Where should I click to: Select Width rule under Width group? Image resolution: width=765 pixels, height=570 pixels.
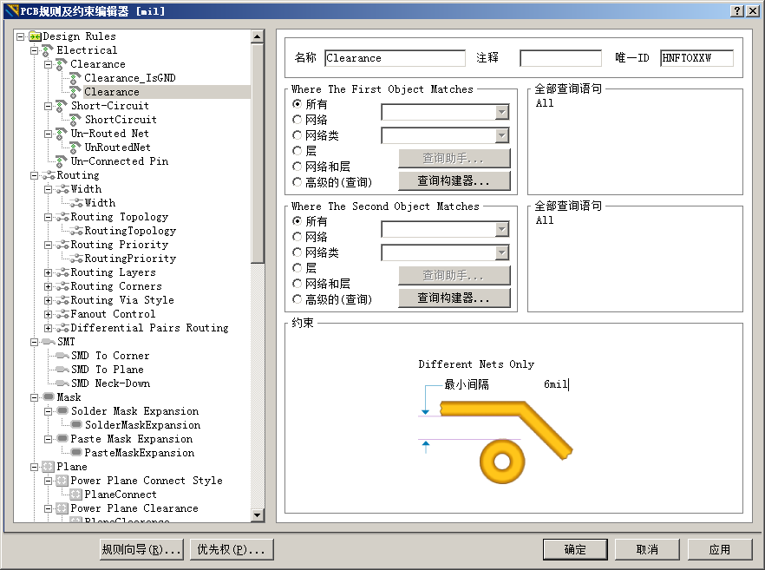coord(100,203)
